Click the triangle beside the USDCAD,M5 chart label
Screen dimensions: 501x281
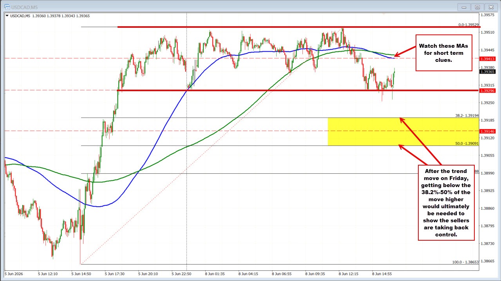tap(7, 16)
